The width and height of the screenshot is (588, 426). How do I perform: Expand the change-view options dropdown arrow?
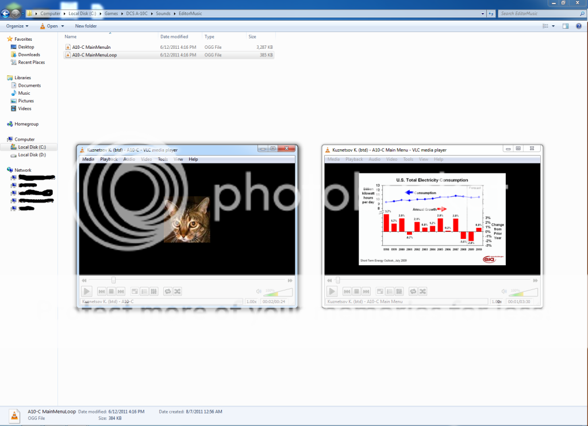[x=553, y=26]
